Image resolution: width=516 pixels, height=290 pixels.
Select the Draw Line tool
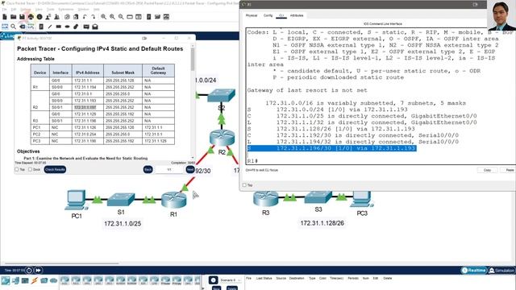pyautogui.click(x=50, y=27)
